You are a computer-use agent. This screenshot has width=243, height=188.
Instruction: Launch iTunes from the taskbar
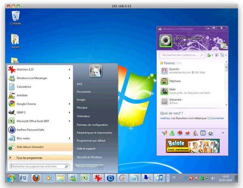(x=159, y=178)
